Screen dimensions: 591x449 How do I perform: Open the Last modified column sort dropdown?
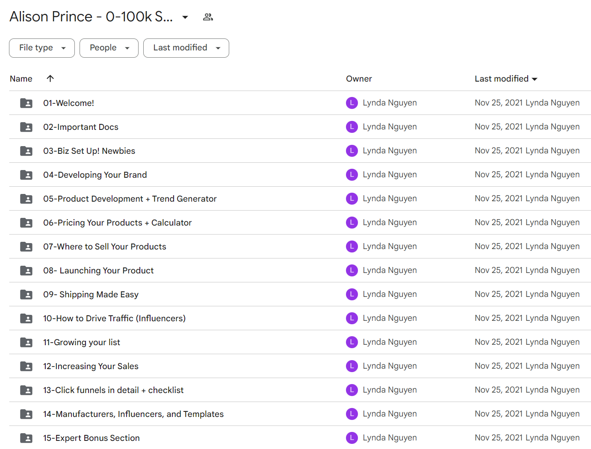[x=506, y=79]
